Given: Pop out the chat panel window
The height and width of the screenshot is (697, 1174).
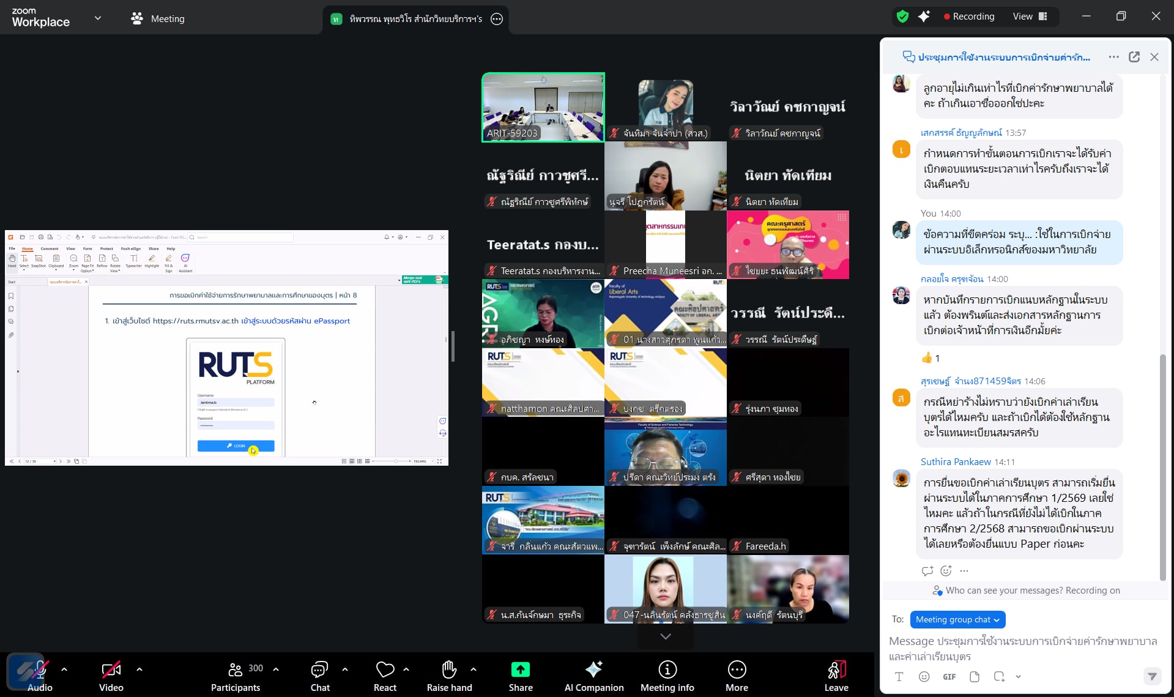Looking at the screenshot, I should pos(1134,57).
